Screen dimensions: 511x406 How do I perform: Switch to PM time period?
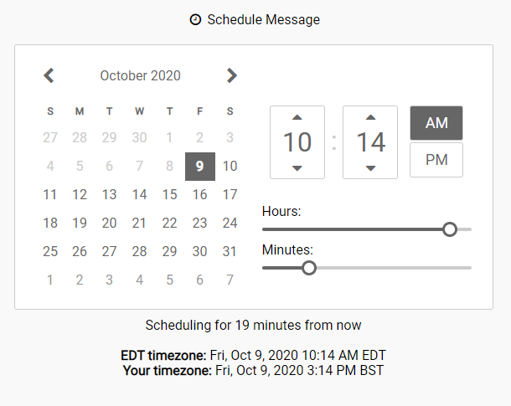tap(436, 160)
